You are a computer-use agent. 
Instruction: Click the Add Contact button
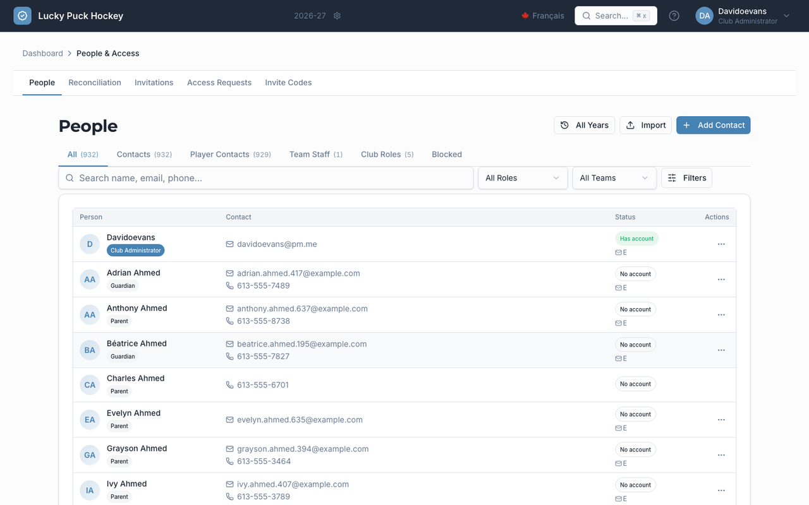(713, 125)
